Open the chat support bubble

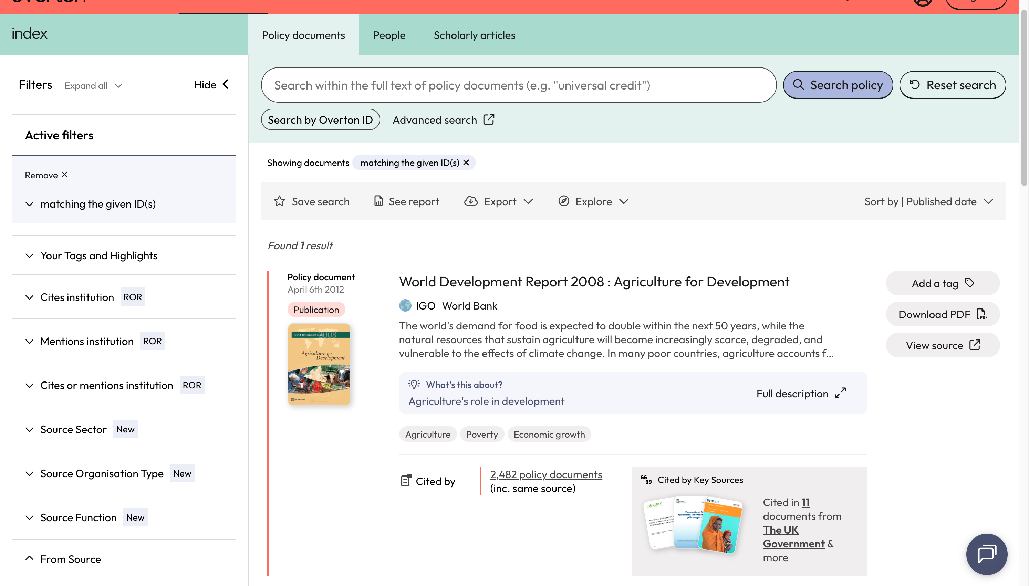(x=987, y=554)
